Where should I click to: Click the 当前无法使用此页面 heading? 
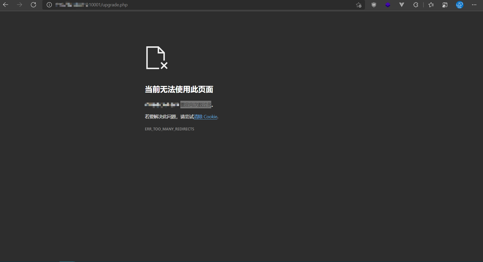179,89
